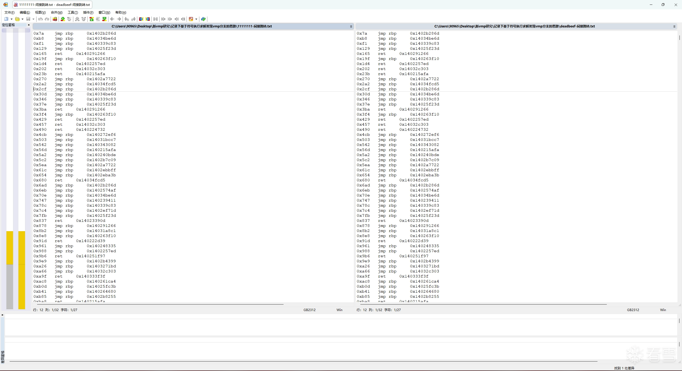
Task: Click the First Difference icon
Action: click(91, 19)
